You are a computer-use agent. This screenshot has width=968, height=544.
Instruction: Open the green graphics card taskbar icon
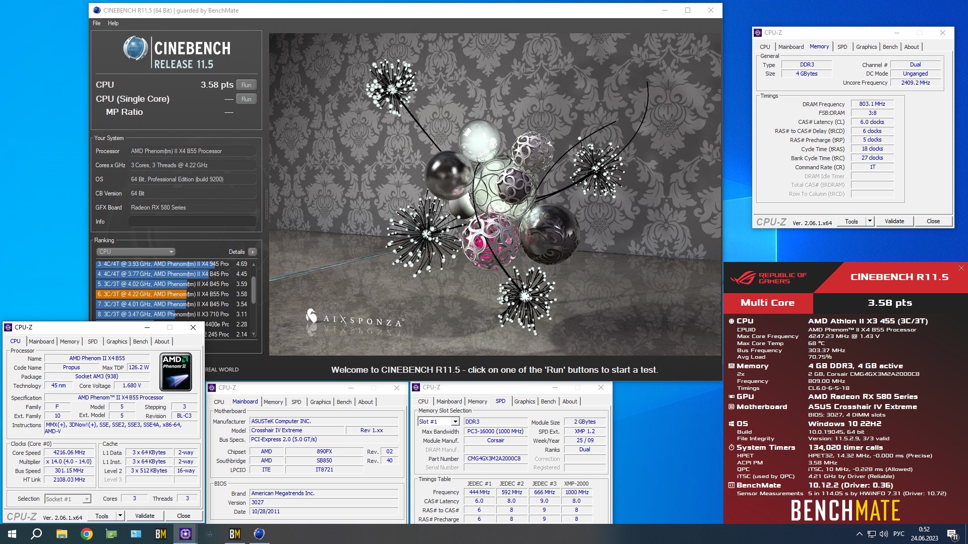tap(111, 534)
